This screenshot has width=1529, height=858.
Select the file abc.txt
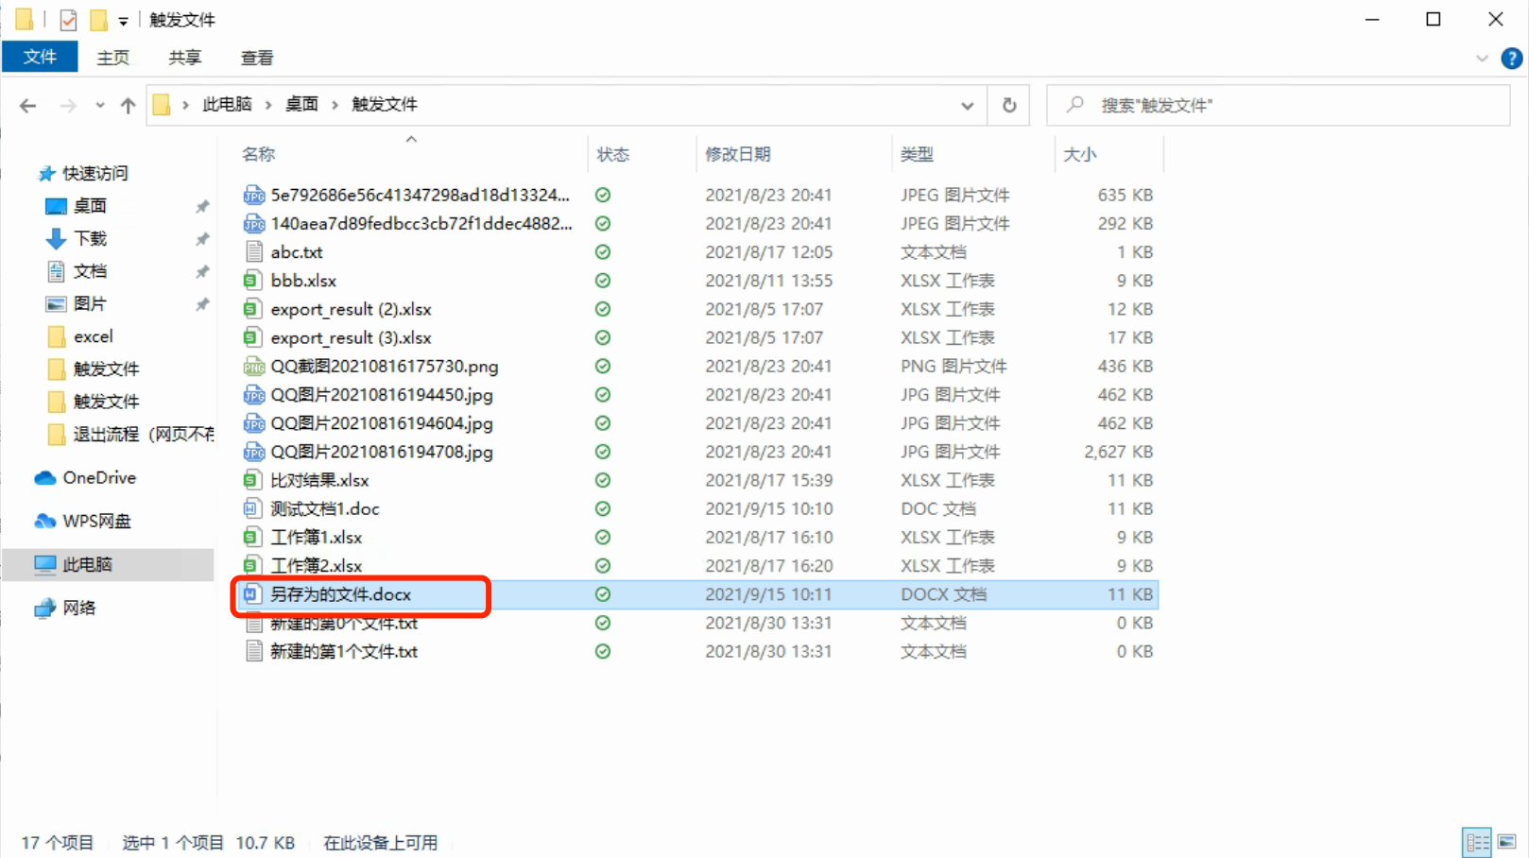(297, 252)
